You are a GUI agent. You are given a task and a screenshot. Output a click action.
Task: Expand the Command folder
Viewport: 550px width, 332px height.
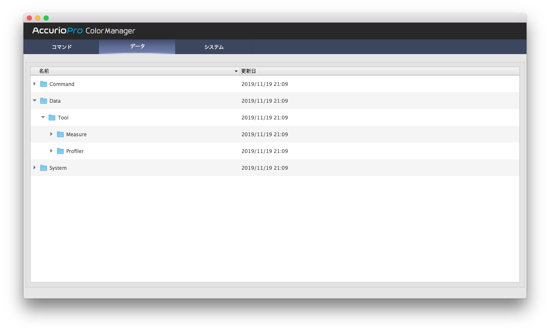click(35, 84)
